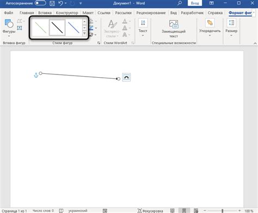Collapse the ribbon with the chevron
This screenshot has height=213, width=258.
[255, 43]
